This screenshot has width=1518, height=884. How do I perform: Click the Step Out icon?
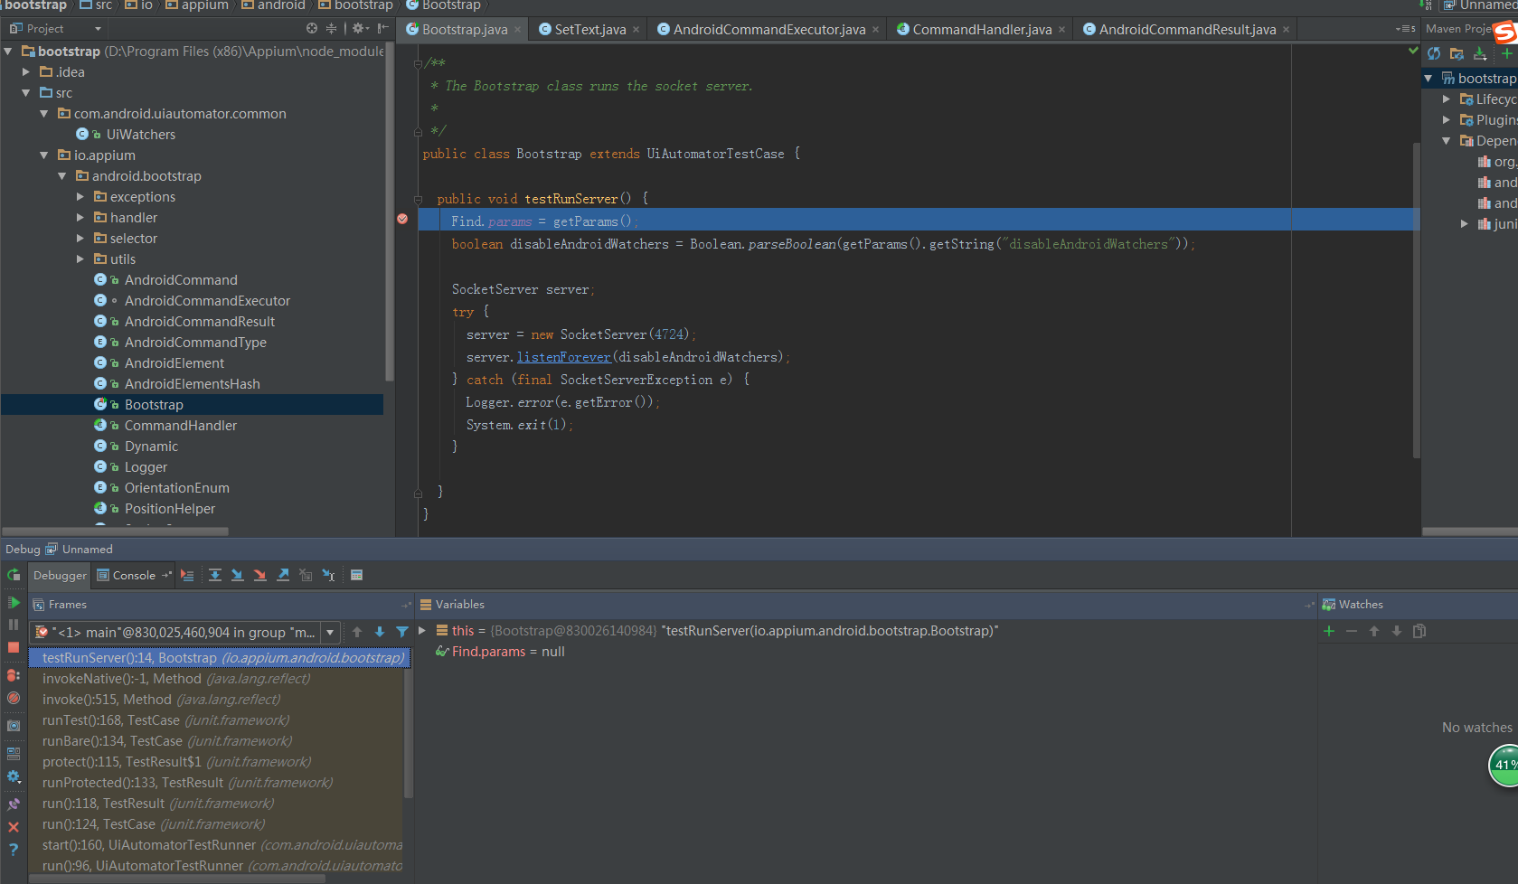point(283,575)
